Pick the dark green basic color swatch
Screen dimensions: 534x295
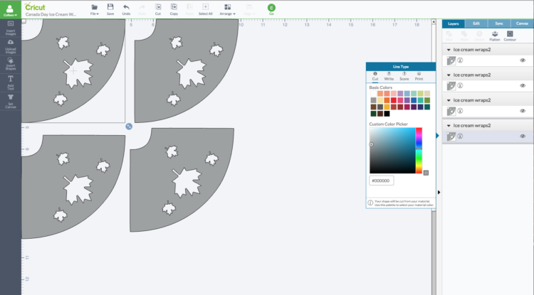[373, 114]
